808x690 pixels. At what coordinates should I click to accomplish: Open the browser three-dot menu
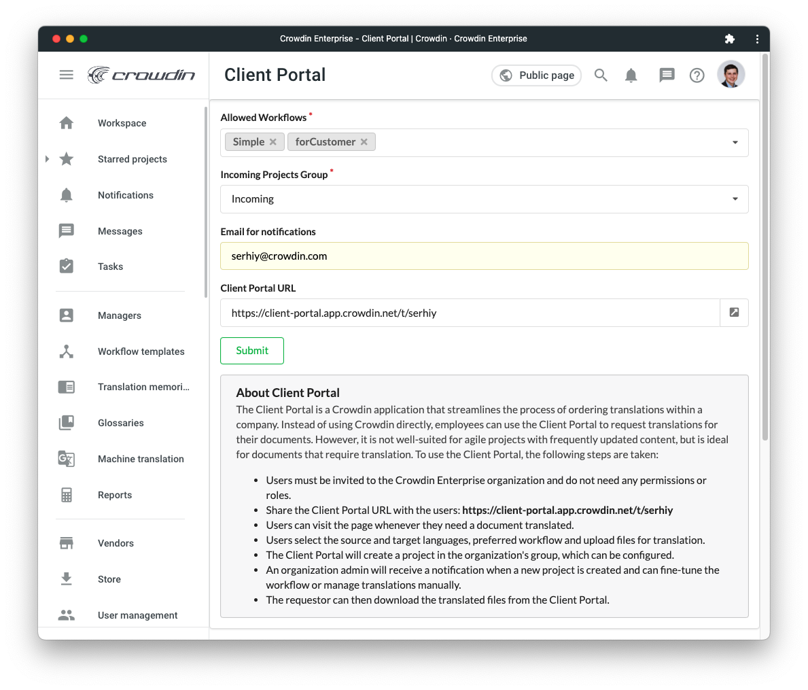pos(757,39)
